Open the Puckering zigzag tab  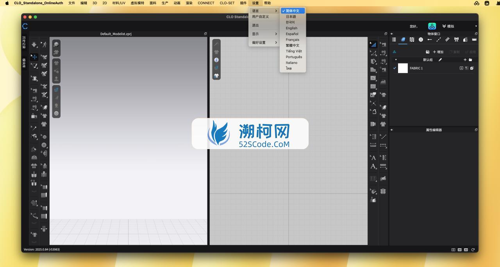(x=447, y=39)
